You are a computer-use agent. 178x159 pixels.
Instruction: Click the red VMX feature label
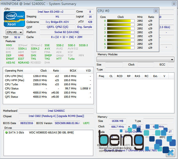coord(21,56)
